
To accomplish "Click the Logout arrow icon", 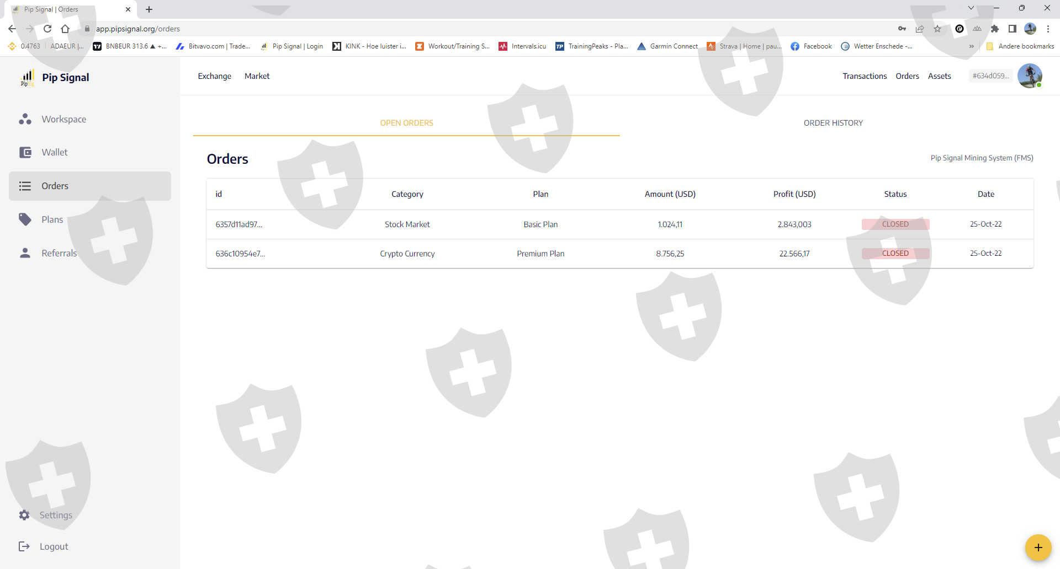I will coord(24,546).
